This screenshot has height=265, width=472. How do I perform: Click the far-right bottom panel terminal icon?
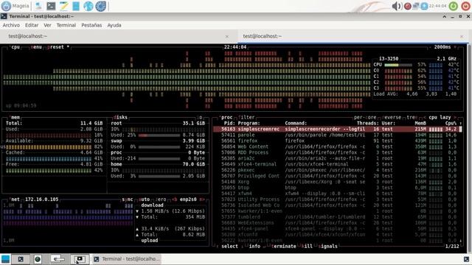pyautogui.click(x=466, y=259)
